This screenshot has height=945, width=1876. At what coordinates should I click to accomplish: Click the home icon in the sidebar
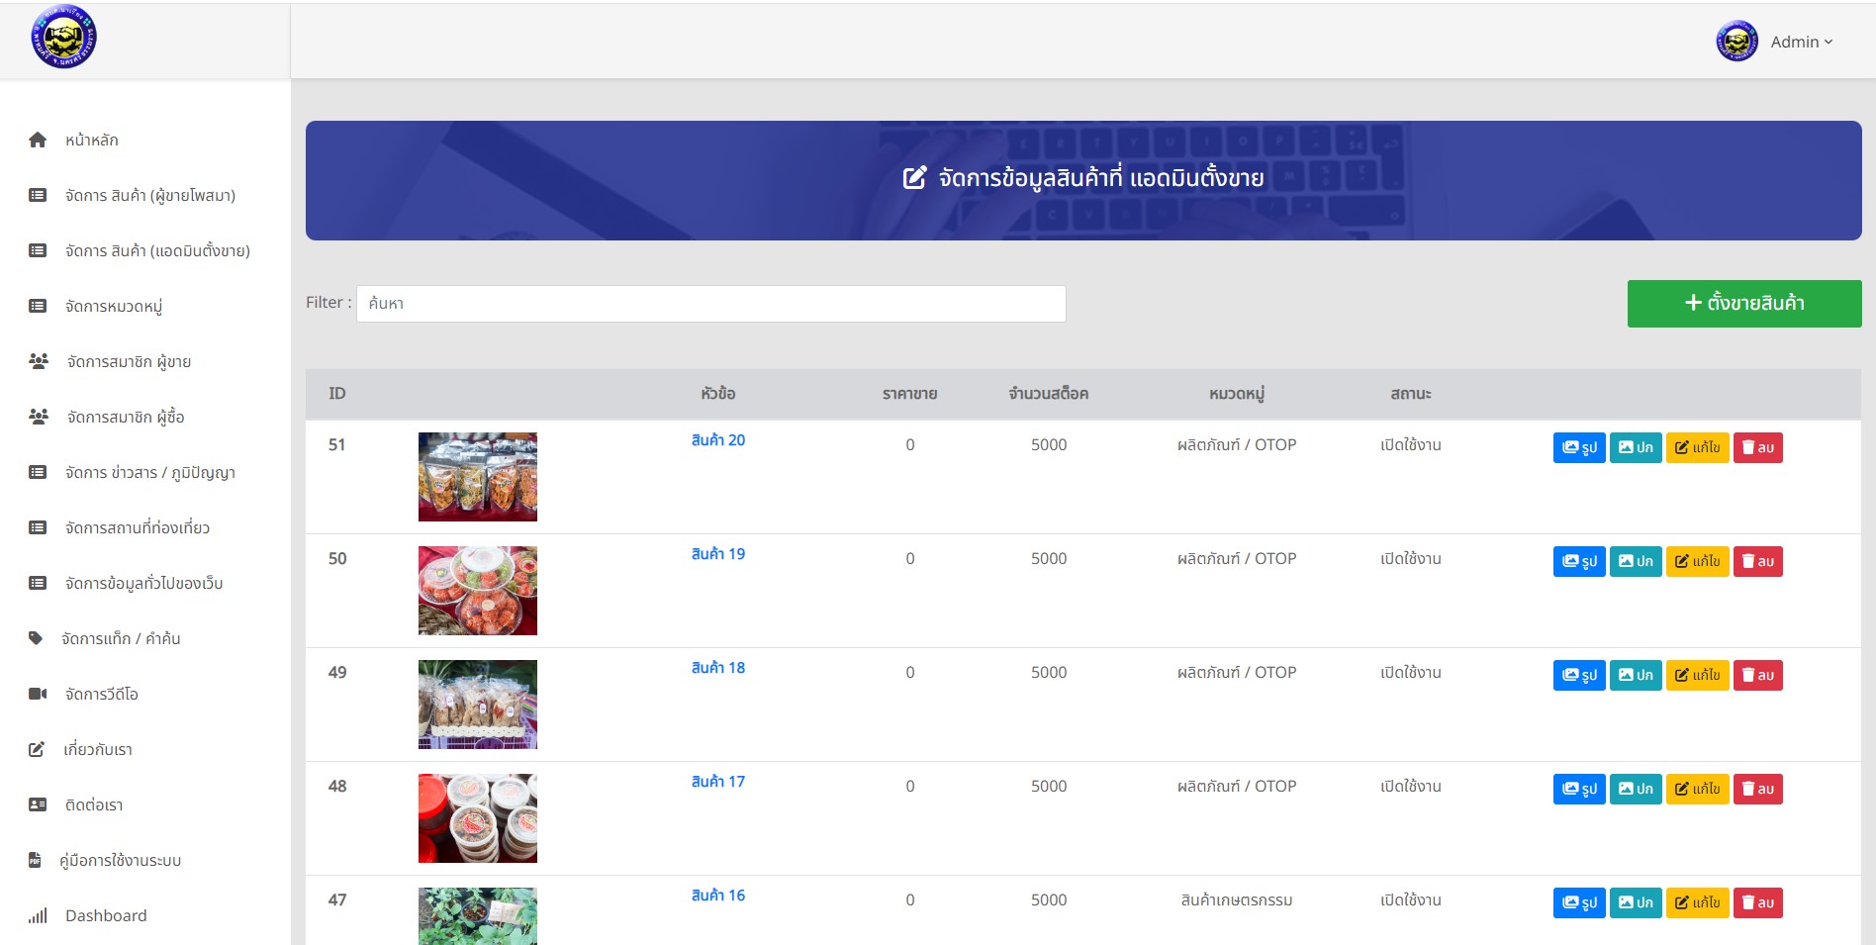coord(38,141)
